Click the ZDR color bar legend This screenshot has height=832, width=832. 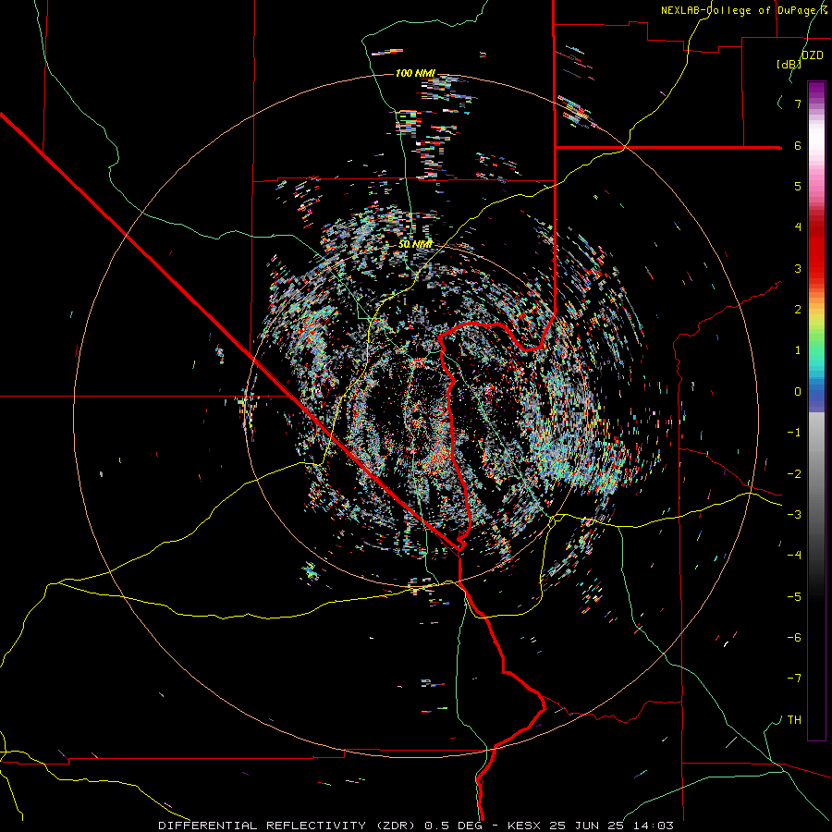click(x=816, y=410)
